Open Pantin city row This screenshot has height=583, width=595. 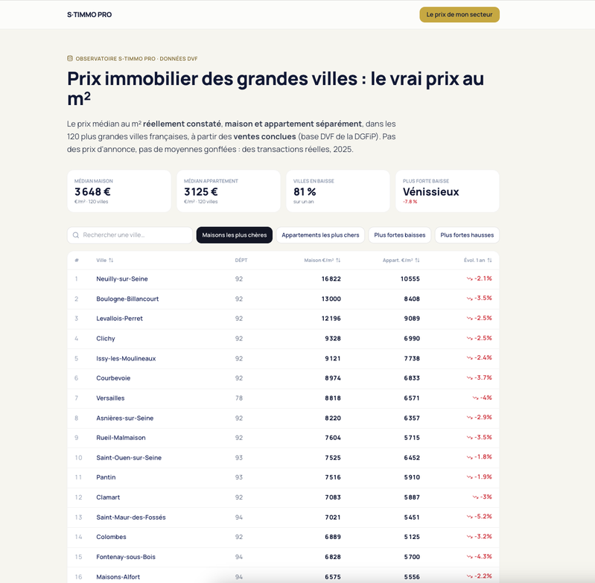tap(283, 477)
